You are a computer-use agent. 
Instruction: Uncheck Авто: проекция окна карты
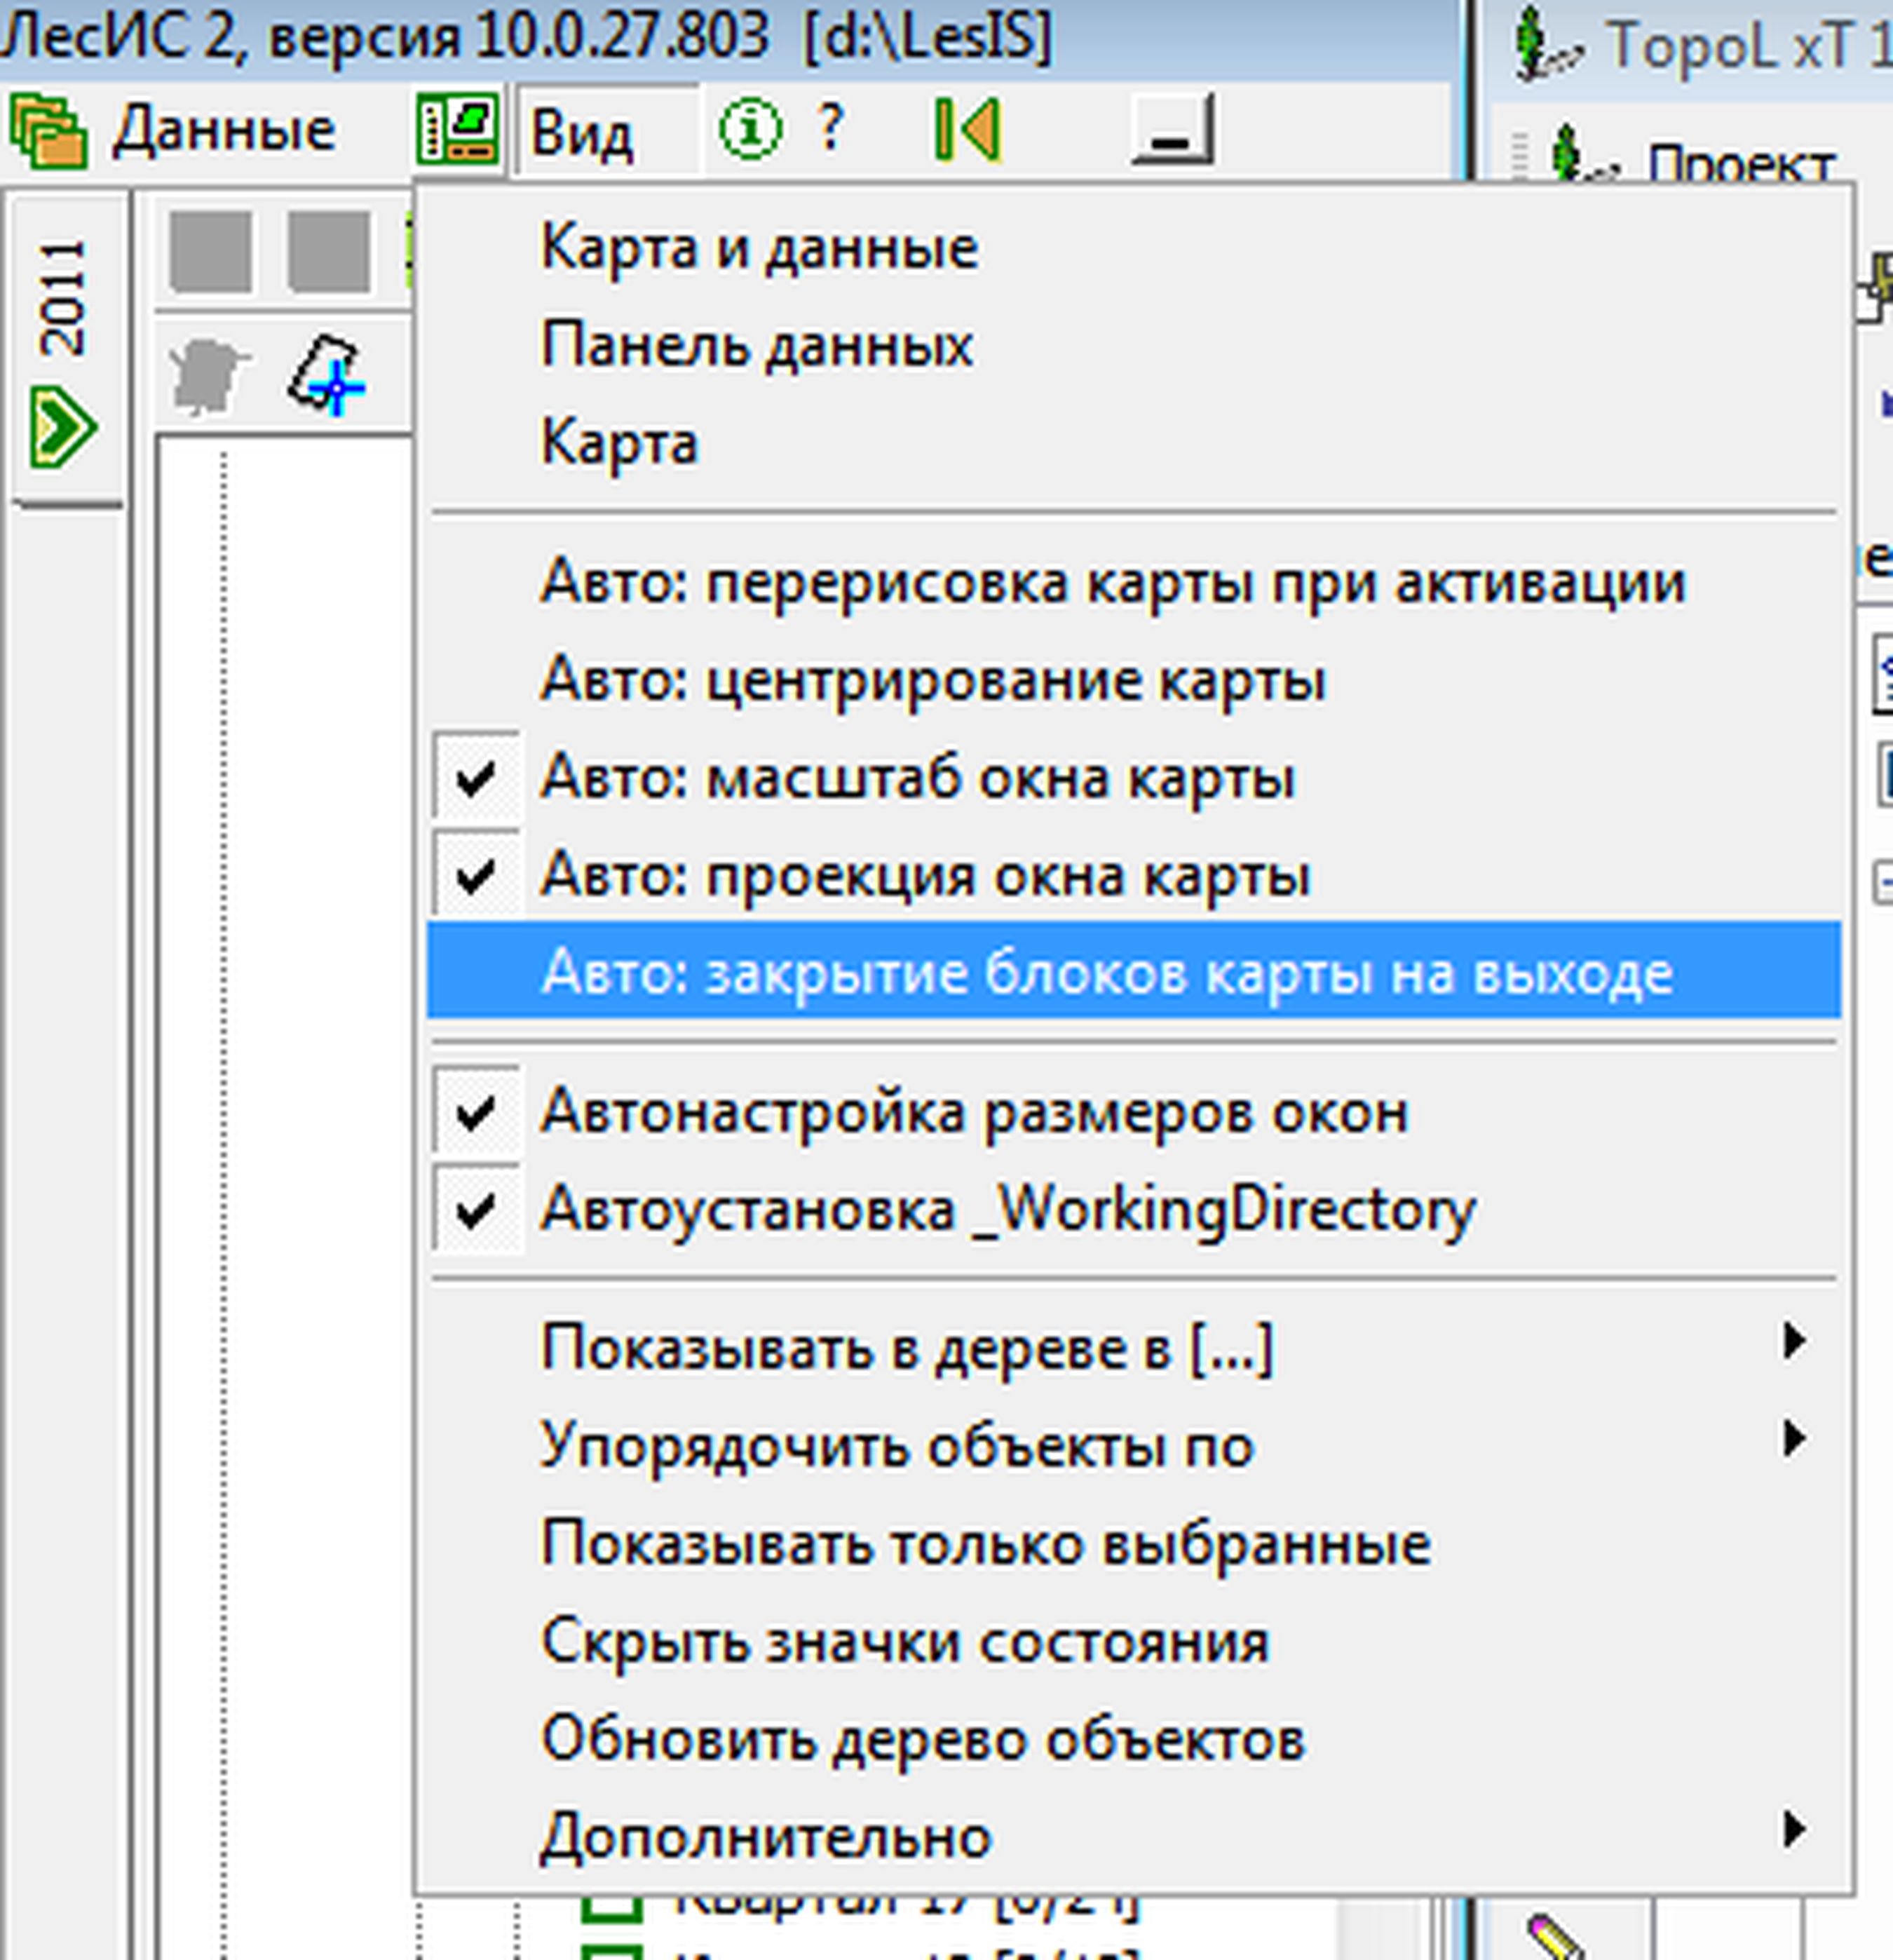(x=1134, y=876)
